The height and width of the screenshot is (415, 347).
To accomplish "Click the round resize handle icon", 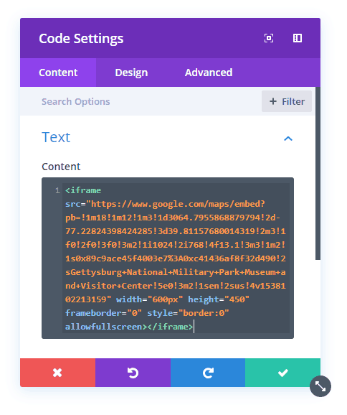I will pyautogui.click(x=320, y=386).
